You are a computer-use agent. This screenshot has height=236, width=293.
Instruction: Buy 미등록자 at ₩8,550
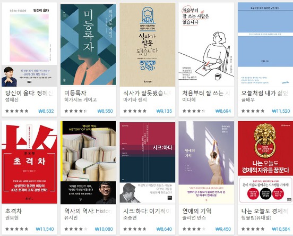click(x=105, y=111)
